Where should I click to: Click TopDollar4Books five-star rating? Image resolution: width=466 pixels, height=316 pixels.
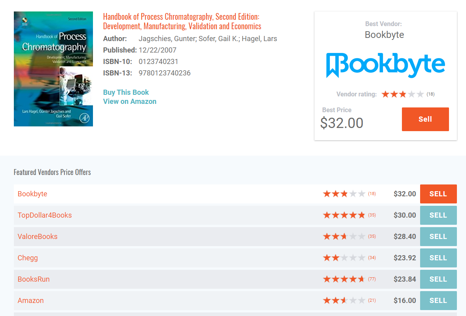click(344, 215)
